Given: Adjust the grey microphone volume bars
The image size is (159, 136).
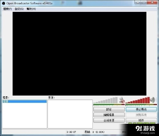Looking at the screenshot, I should (105, 100).
